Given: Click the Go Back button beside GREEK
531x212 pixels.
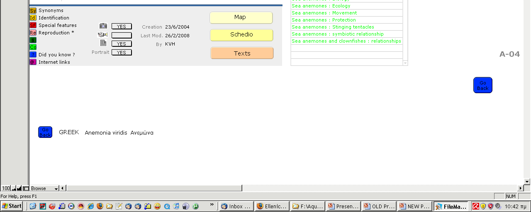Looking at the screenshot, I should coord(45,132).
